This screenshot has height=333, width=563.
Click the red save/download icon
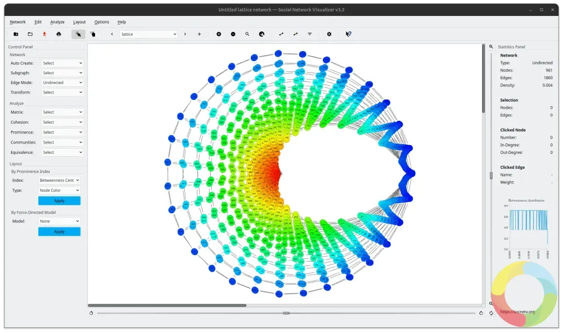pos(45,34)
